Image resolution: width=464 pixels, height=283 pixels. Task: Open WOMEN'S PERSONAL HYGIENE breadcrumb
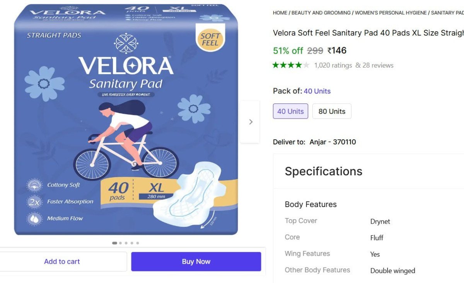tap(391, 13)
